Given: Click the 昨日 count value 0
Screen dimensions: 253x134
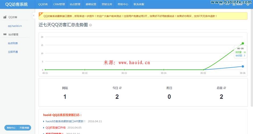Looking at the screenshot, I should [169, 97].
